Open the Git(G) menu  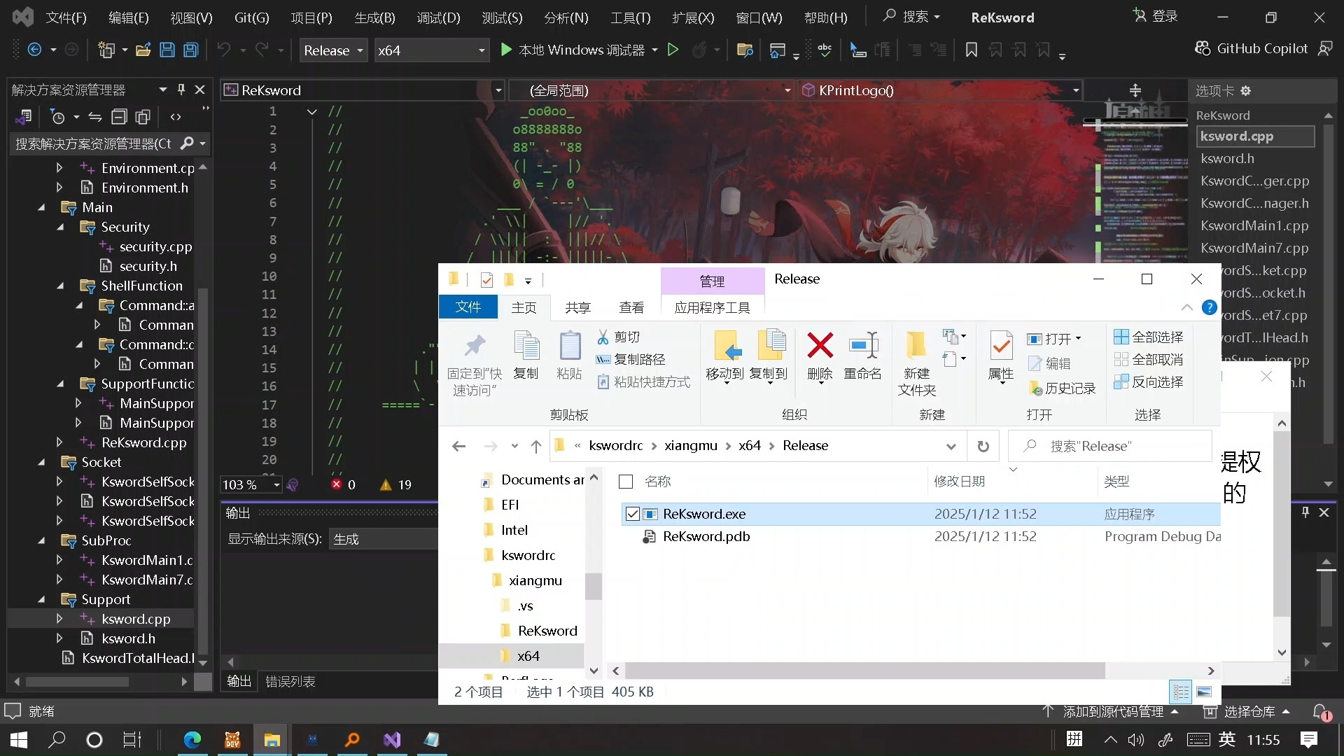coord(251,17)
